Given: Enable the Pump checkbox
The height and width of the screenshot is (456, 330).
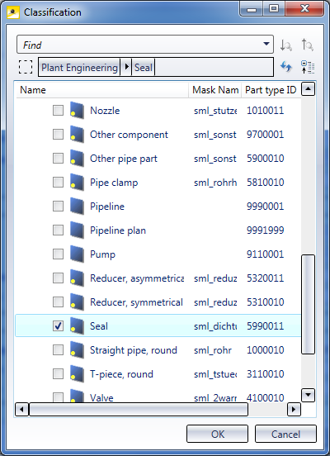Looking at the screenshot, I should (x=58, y=254).
